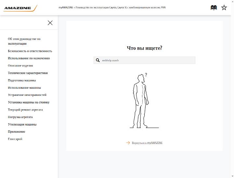
Task: Click the AMAZONE logo
Action: (x=20, y=8)
